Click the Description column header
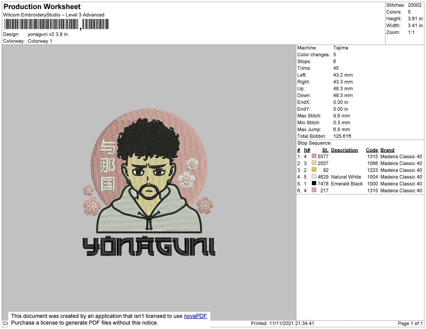426x329 pixels. [344, 150]
